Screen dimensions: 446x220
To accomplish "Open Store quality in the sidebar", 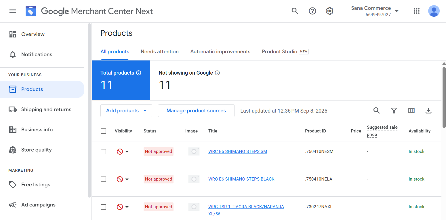I will pos(42,150).
